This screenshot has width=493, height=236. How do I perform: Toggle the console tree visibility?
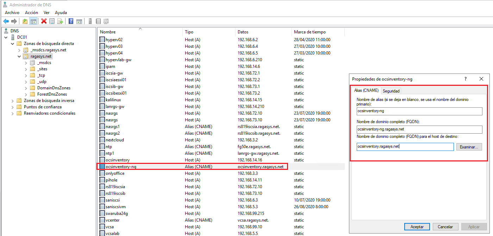click(x=33, y=21)
